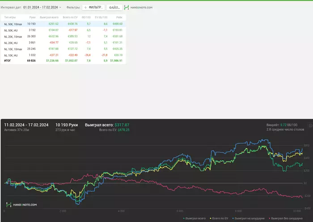The height and width of the screenshot is (222, 313).
Task: Click the -€54.77 won cell
Action: (54, 43)
